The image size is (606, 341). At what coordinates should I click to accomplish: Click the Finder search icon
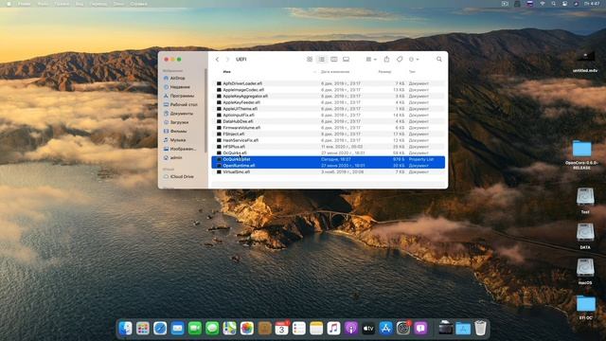coord(439,59)
